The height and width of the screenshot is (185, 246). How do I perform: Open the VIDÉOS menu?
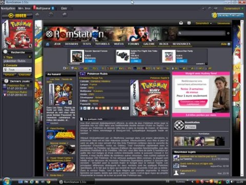click(x=119, y=44)
